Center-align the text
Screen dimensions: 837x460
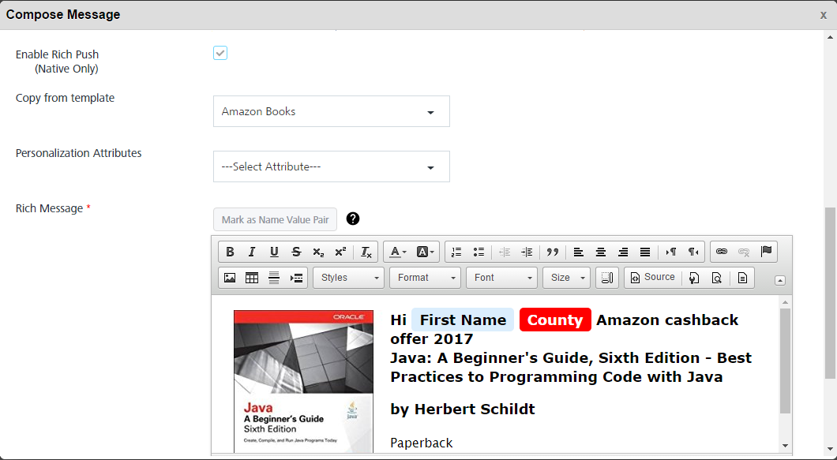[601, 252]
